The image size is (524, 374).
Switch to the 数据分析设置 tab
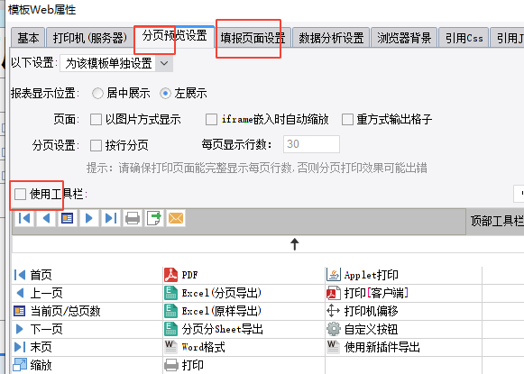point(331,38)
